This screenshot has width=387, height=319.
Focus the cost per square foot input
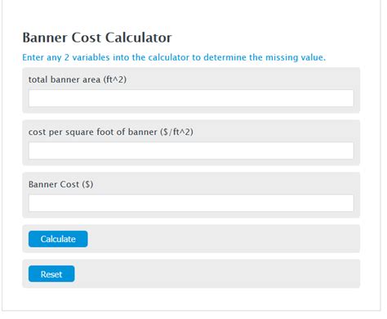[191, 151]
